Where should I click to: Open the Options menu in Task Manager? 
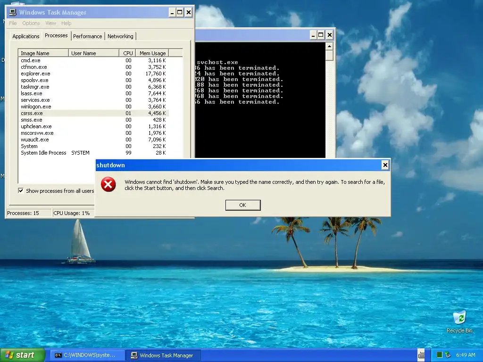click(31, 23)
